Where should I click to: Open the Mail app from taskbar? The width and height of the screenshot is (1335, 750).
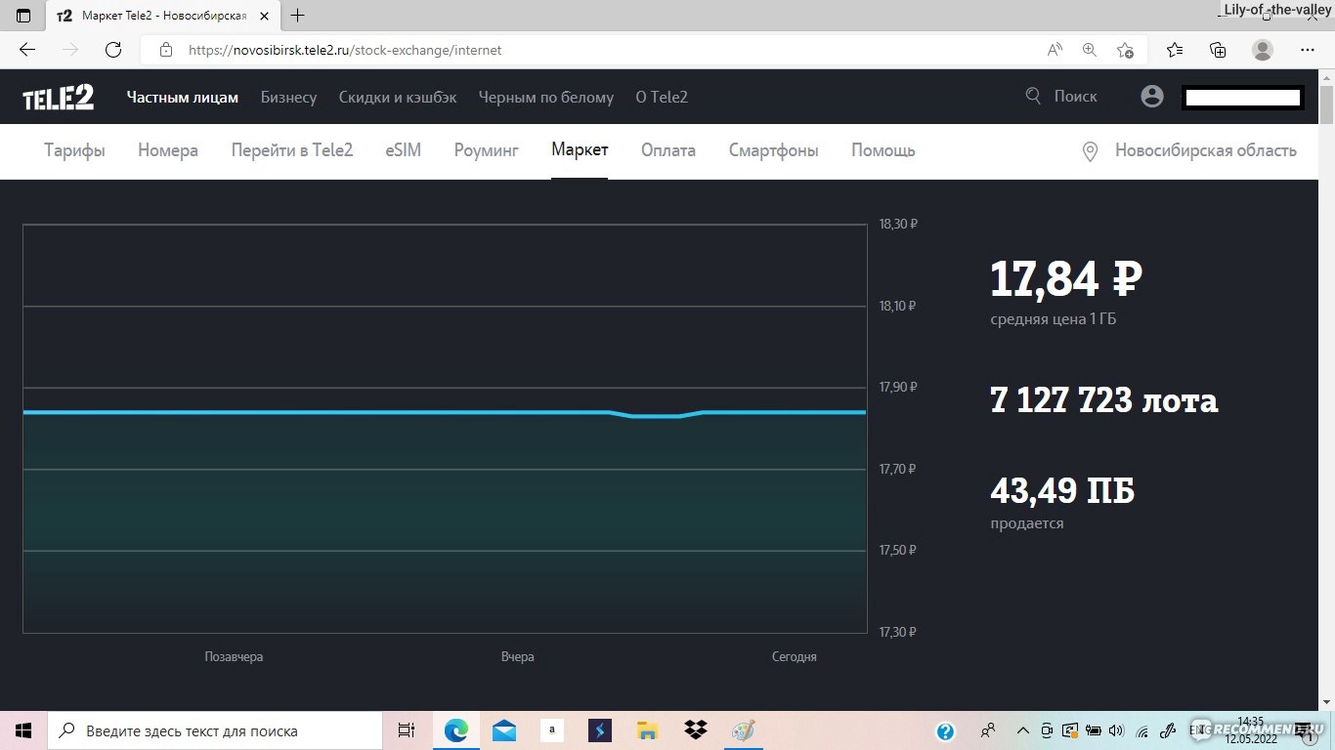(x=504, y=730)
